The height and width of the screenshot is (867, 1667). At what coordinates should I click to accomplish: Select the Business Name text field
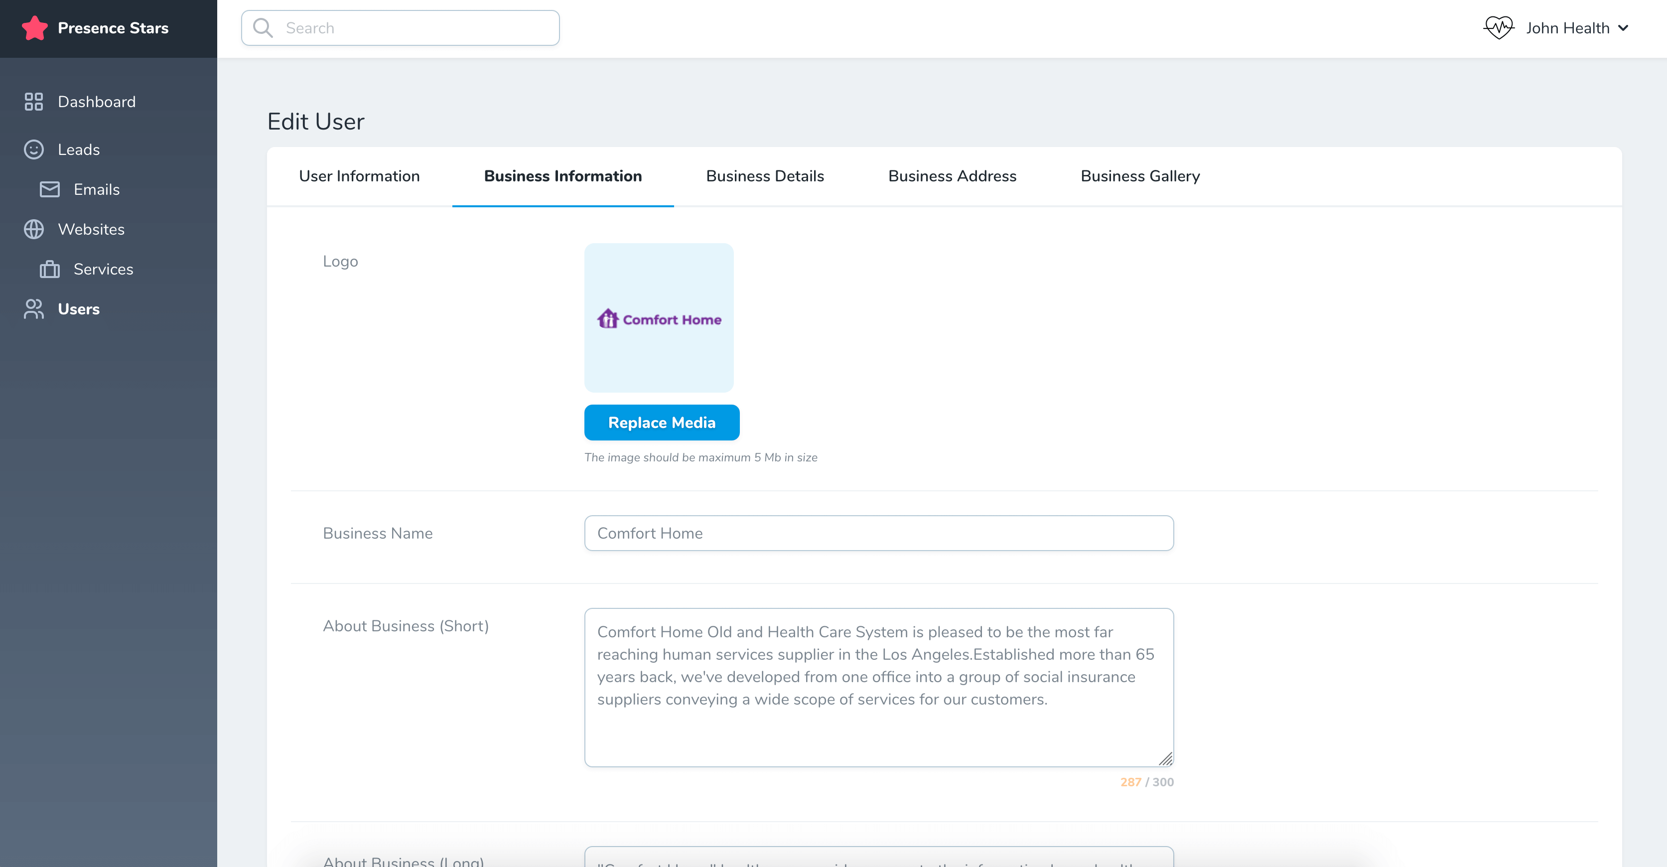pyautogui.click(x=879, y=533)
